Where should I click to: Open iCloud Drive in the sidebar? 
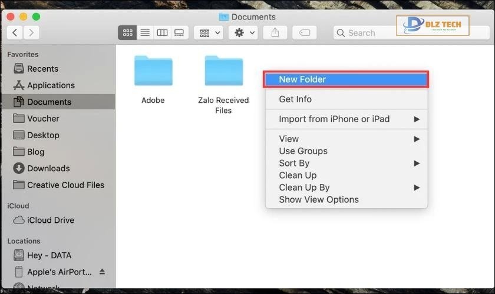click(51, 220)
